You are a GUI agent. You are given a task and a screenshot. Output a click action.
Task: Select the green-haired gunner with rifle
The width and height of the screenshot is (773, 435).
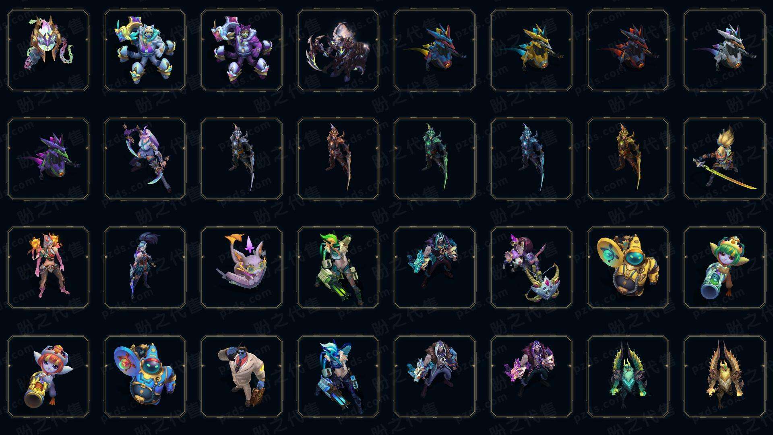tap(338, 268)
